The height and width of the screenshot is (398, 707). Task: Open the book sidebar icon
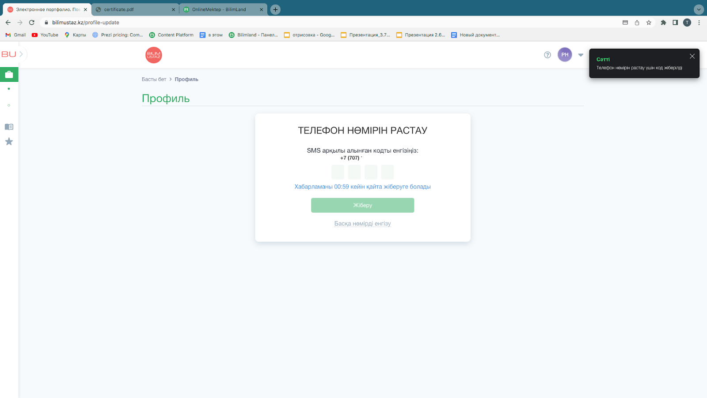9,127
